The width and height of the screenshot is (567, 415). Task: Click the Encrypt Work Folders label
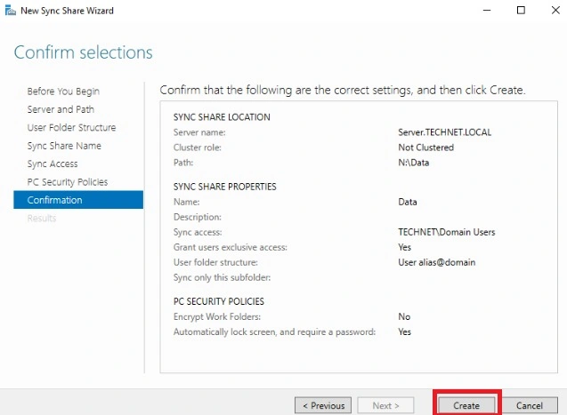coord(217,316)
